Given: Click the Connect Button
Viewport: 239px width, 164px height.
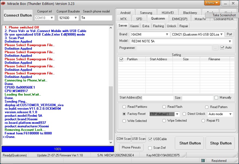Looking at the screenshot, I should click(18, 15).
